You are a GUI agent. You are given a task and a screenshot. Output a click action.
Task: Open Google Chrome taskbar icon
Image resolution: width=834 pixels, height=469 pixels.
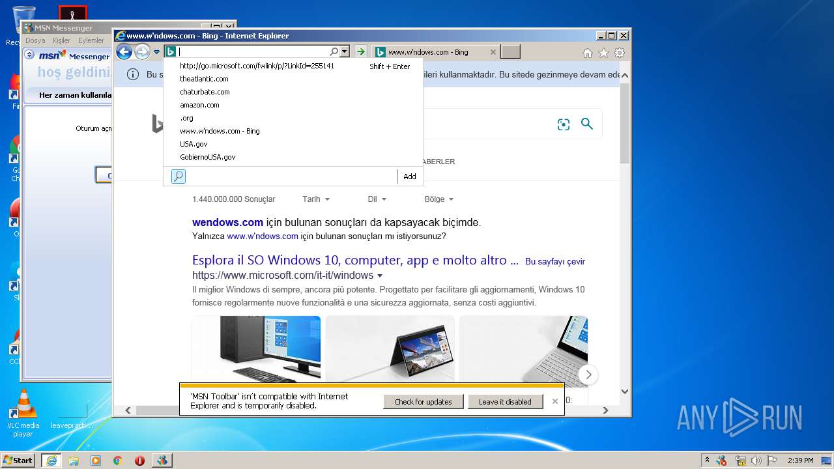(x=118, y=460)
